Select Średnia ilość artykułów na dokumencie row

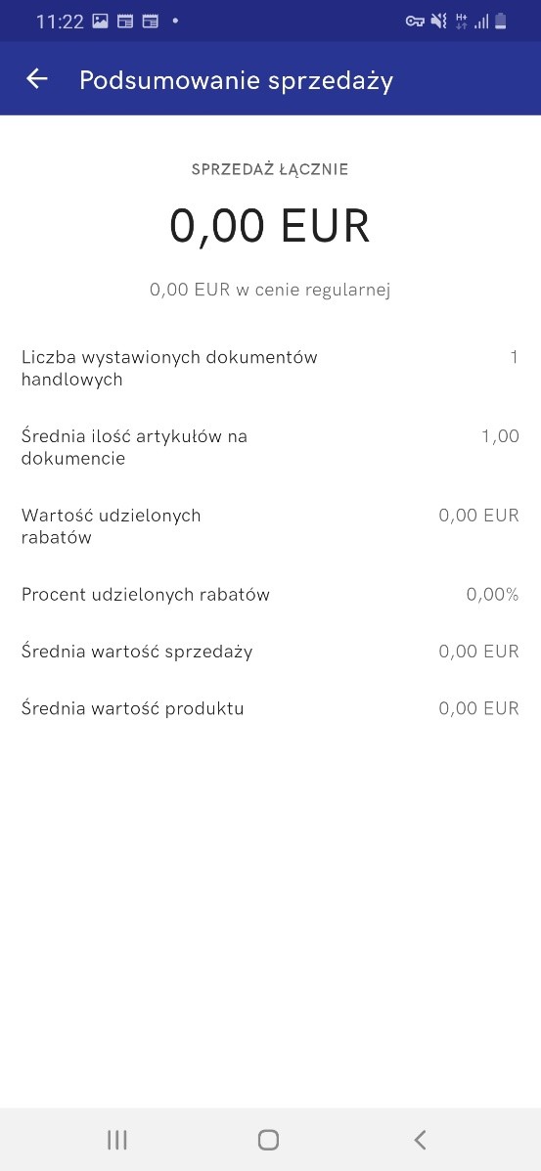tap(270, 447)
